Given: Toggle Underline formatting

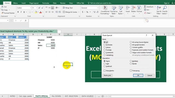Looking at the screenshot, I should click(24, 12).
